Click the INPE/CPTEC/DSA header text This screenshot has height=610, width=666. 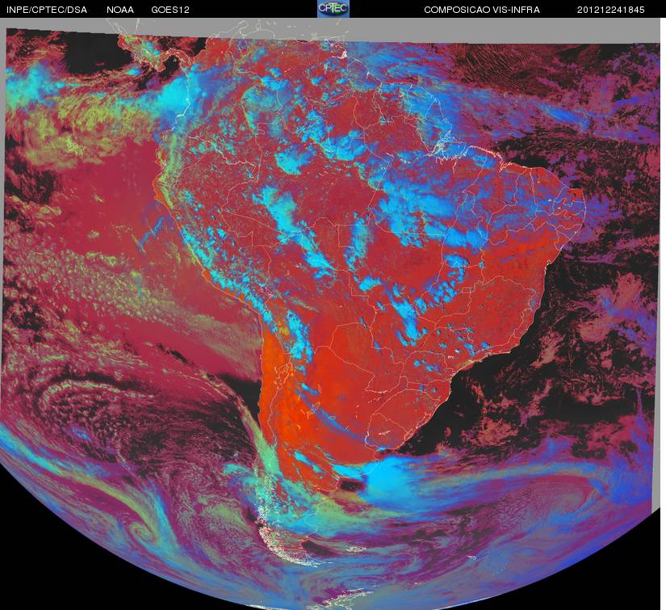tap(47, 10)
